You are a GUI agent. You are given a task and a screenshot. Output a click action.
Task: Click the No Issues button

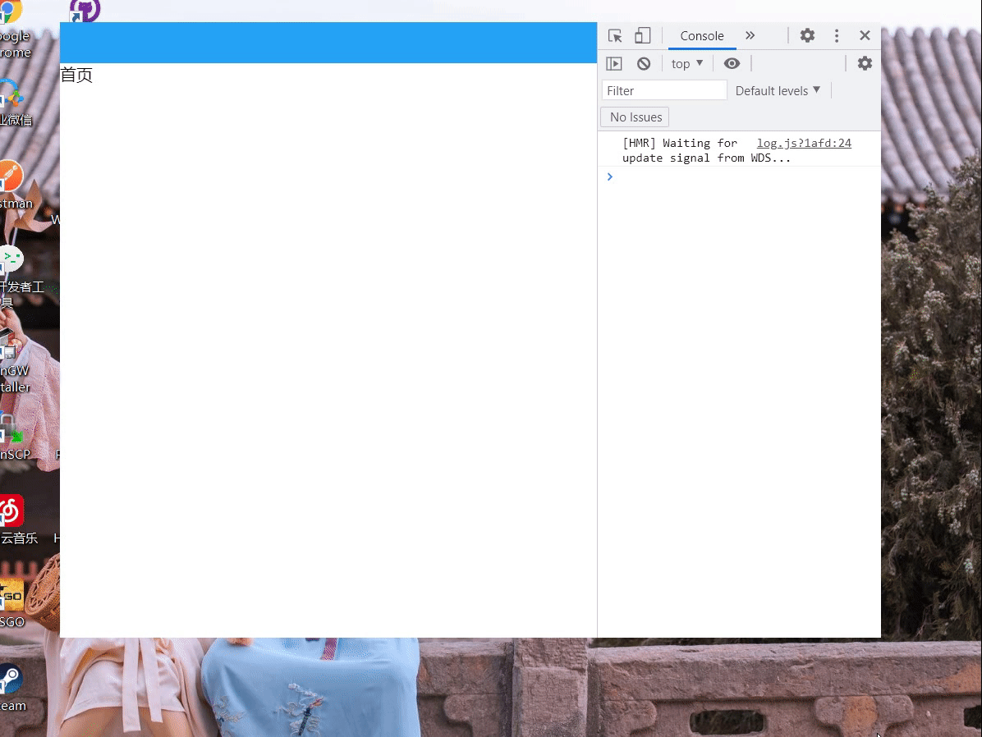point(634,117)
